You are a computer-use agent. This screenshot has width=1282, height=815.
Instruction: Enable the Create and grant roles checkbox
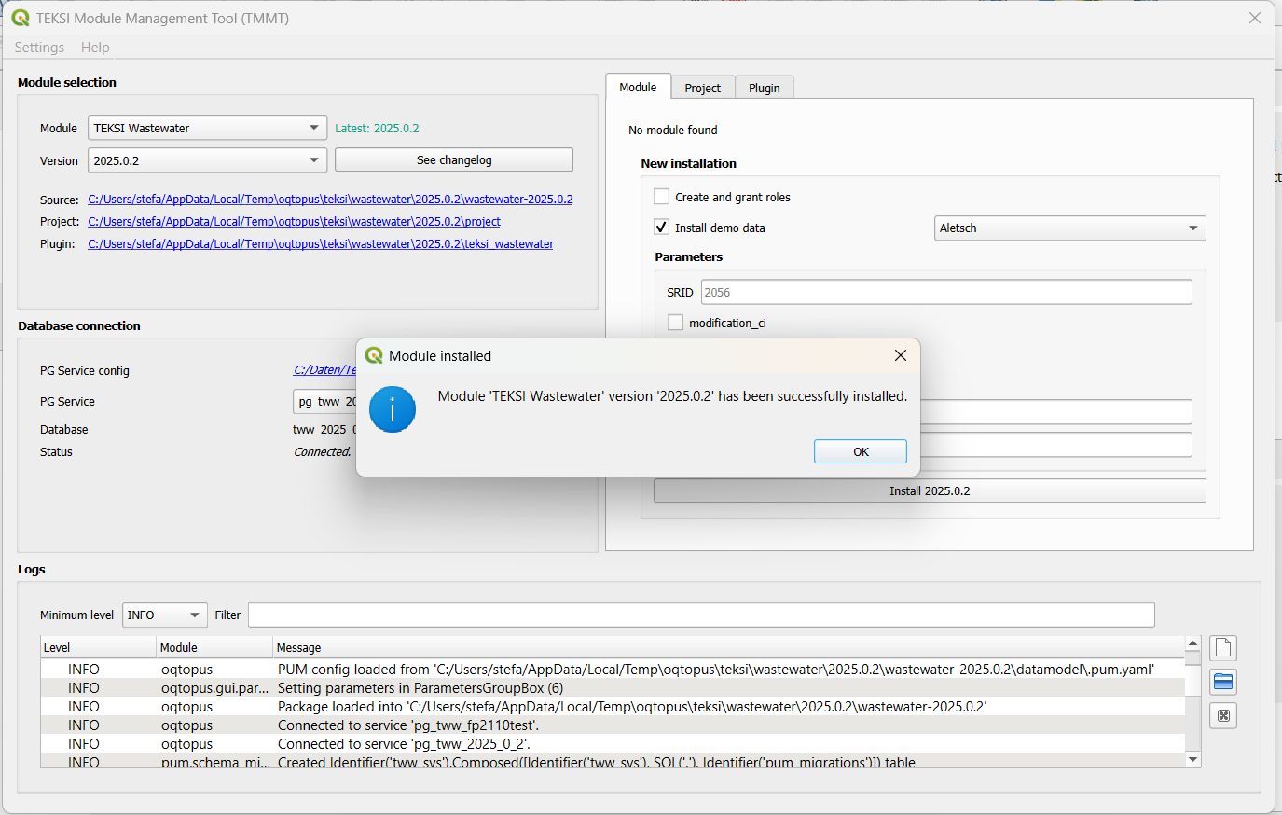(662, 197)
